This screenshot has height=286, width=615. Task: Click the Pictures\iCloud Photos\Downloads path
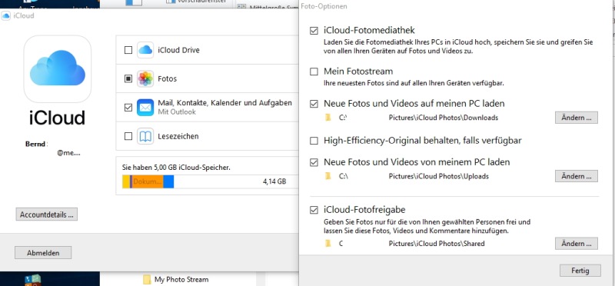444,118
